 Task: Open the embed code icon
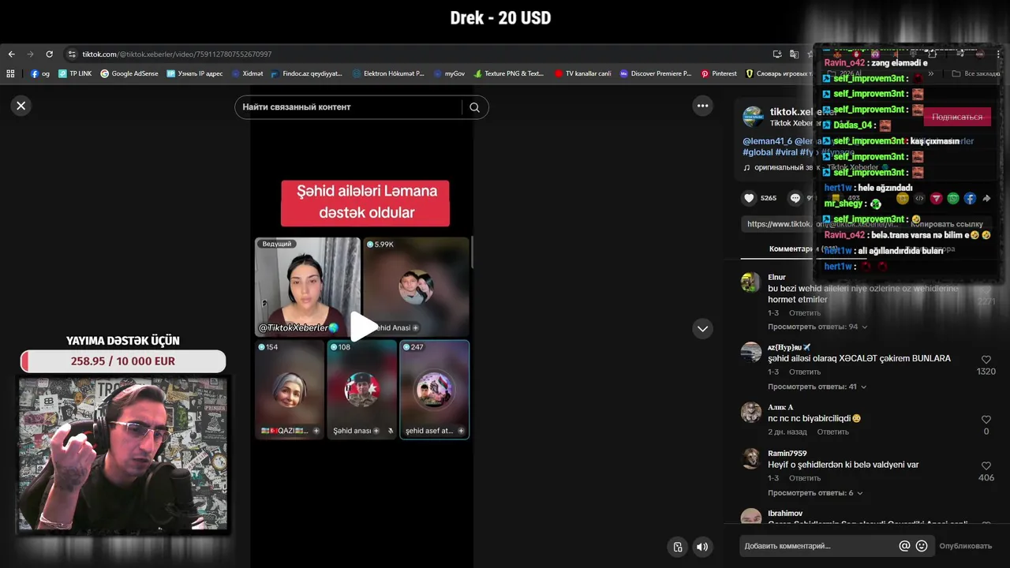[x=919, y=198]
